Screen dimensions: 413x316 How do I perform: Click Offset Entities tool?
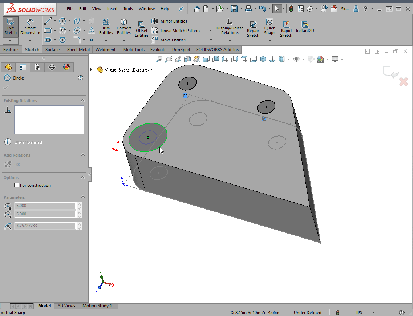[141, 29]
